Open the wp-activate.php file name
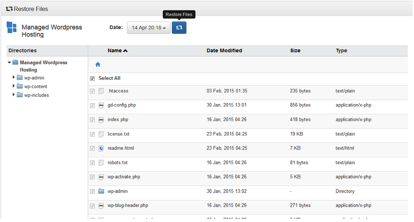Image resolution: width=414 pixels, height=222 pixels. pos(124,177)
